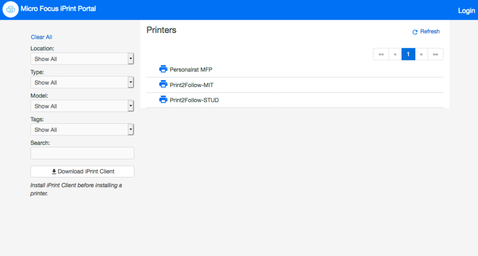Select the Print2Follow-STUD printer name
Image resolution: width=478 pixels, height=256 pixels.
pos(194,100)
